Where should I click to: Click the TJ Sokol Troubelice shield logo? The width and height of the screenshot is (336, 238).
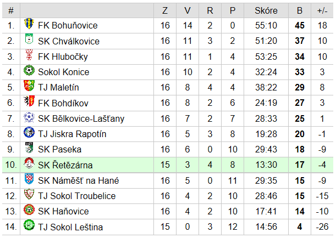coord(29,194)
